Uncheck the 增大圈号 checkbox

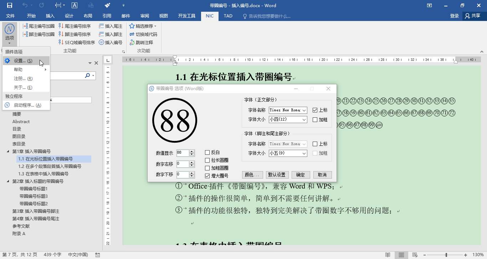pos(207,175)
